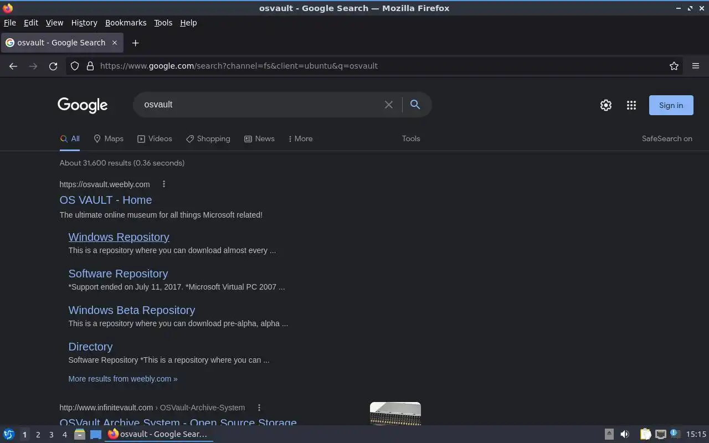Click the Sign in button
Viewport: 709px width, 443px height.
tap(671, 105)
